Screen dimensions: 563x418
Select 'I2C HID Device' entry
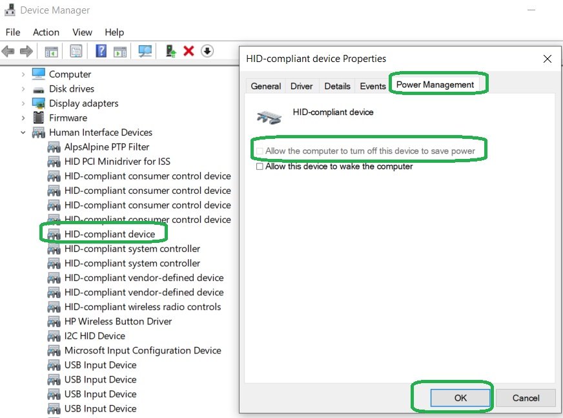click(95, 336)
